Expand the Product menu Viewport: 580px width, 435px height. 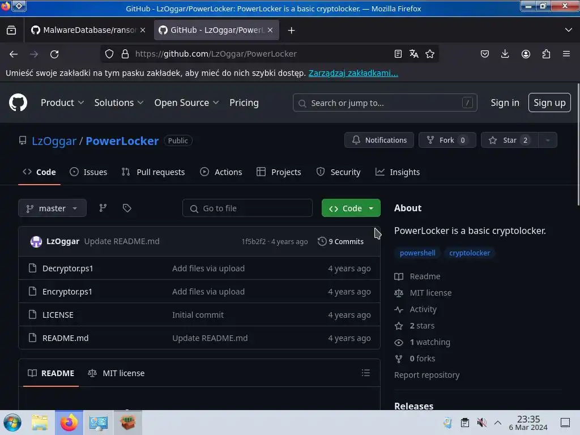tap(62, 103)
